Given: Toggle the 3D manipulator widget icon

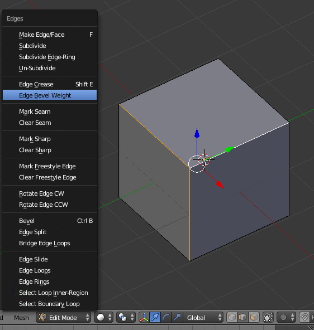Looking at the screenshot, I should point(144,317).
